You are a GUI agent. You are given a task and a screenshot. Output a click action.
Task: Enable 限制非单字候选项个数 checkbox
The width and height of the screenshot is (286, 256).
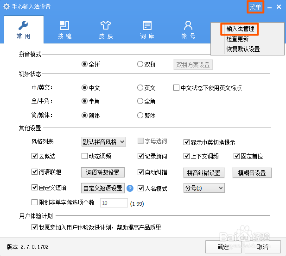click(x=34, y=202)
